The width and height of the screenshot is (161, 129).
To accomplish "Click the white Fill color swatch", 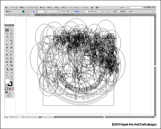I will 7,81.
